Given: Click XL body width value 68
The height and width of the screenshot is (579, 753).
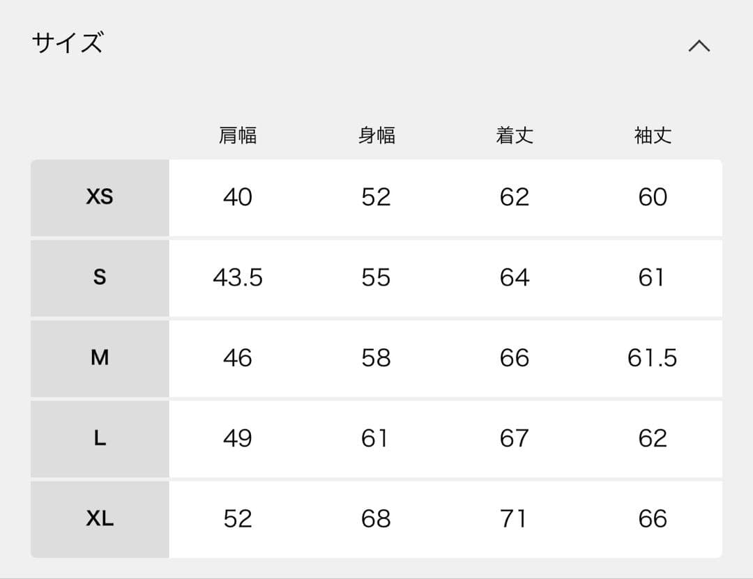Looking at the screenshot, I should [x=376, y=519].
